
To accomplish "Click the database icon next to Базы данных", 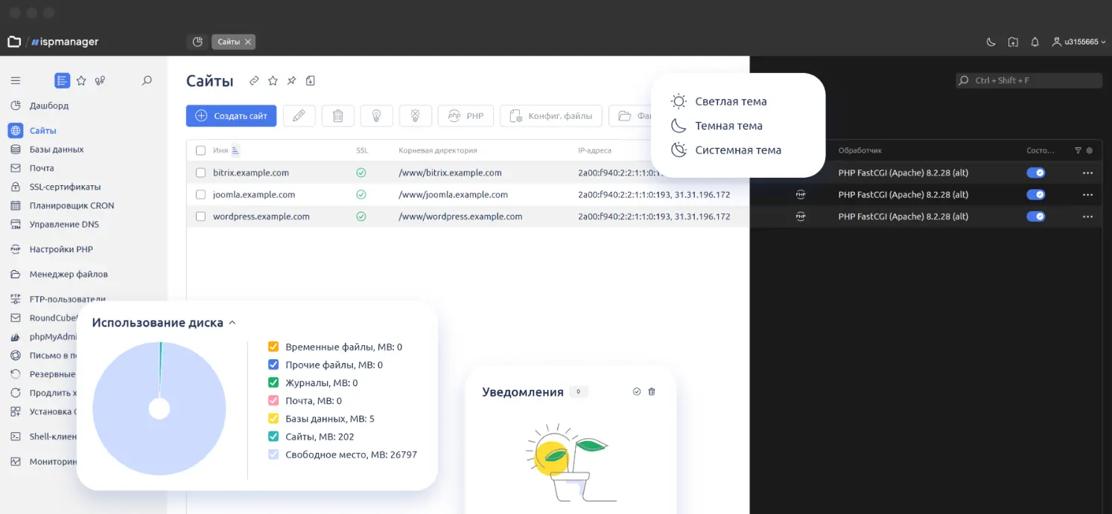I will (16, 150).
